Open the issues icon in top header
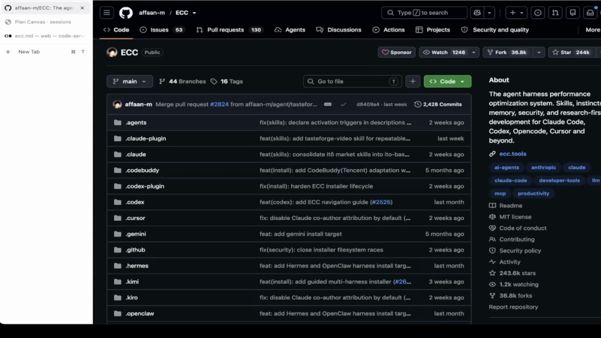This screenshot has height=338, width=601. [538, 13]
